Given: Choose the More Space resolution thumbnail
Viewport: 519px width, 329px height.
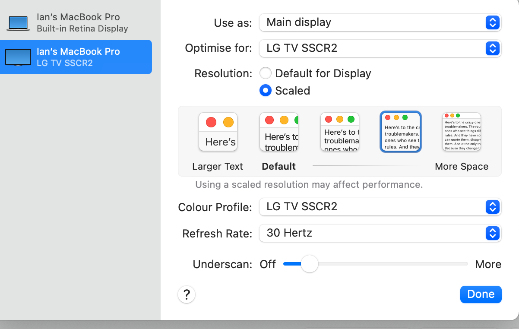Looking at the screenshot, I should (462, 132).
